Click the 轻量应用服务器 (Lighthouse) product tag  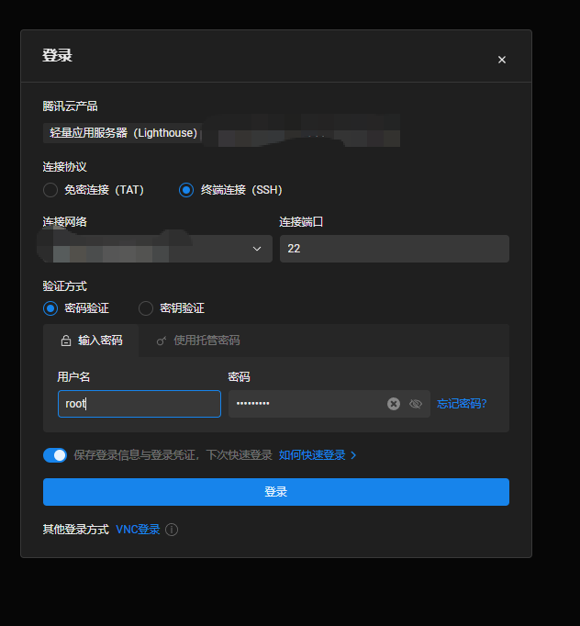[123, 133]
